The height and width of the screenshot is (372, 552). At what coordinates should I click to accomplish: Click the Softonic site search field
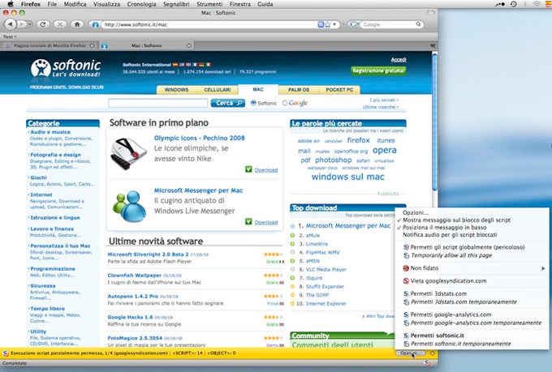pyautogui.click(x=157, y=103)
